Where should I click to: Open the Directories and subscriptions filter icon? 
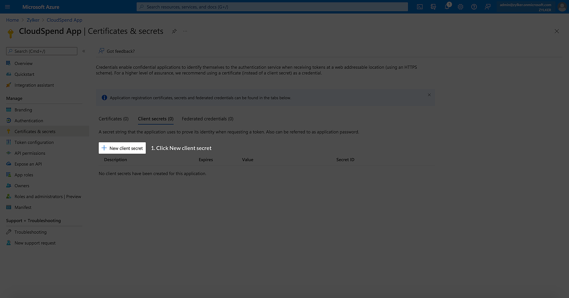coord(433,7)
